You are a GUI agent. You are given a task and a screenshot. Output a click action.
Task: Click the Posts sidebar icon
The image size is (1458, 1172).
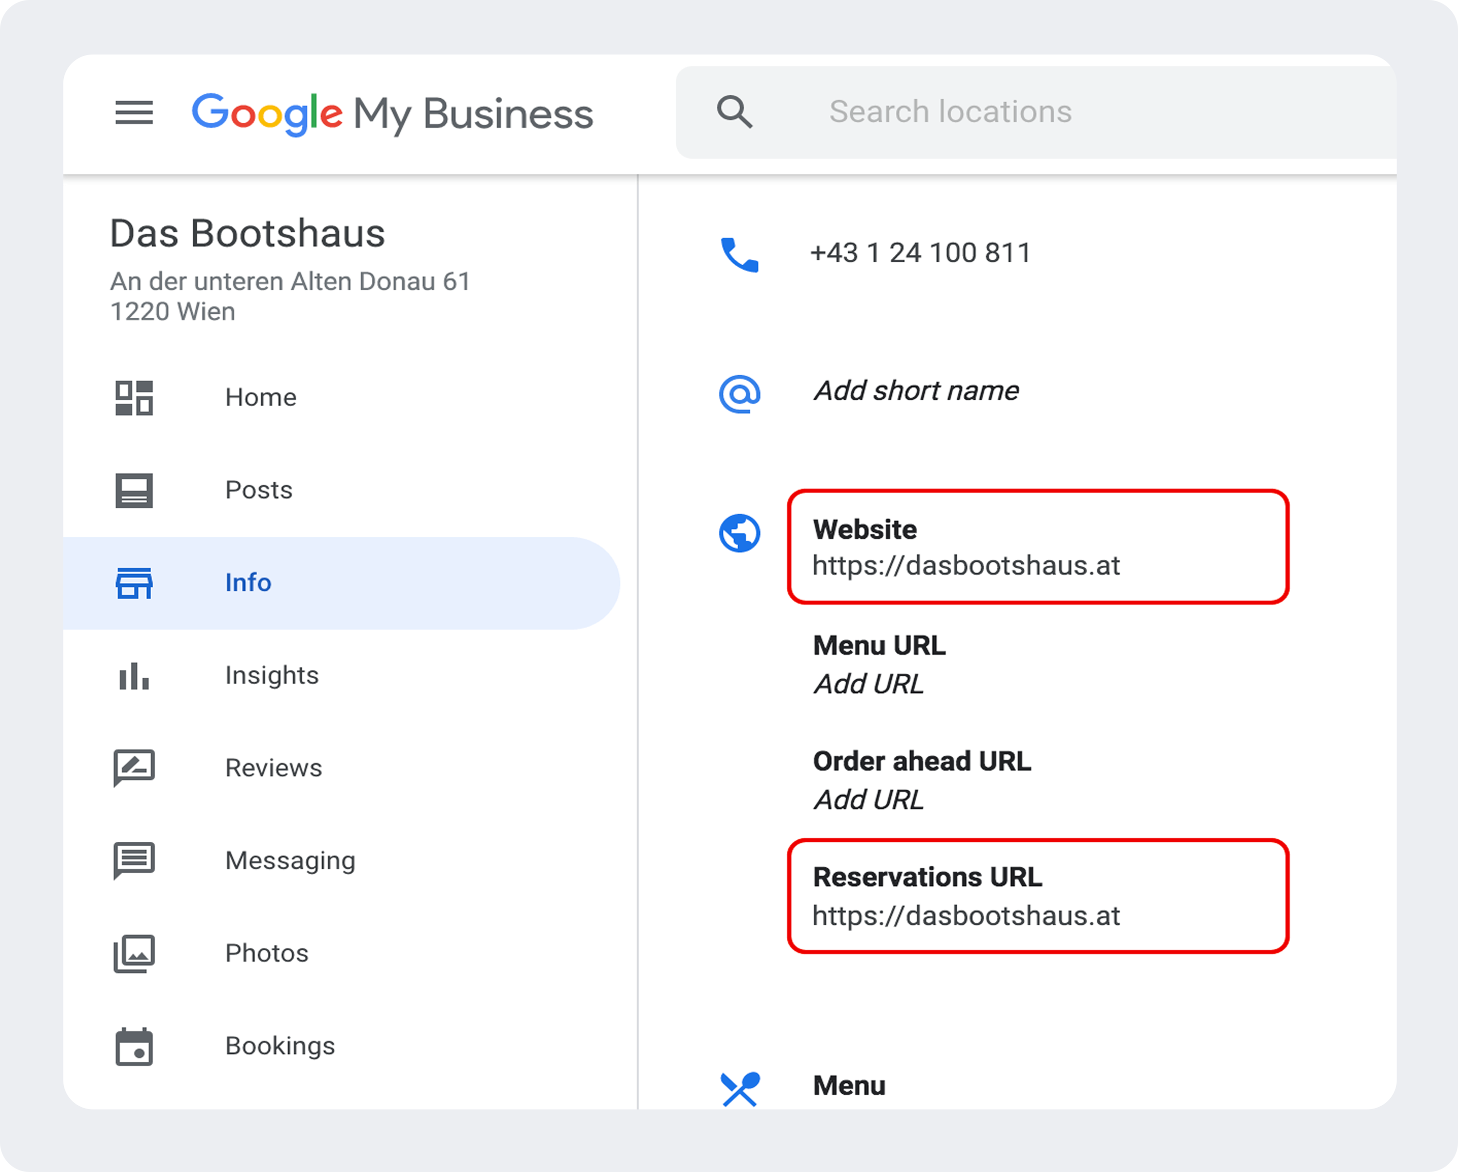coord(134,490)
